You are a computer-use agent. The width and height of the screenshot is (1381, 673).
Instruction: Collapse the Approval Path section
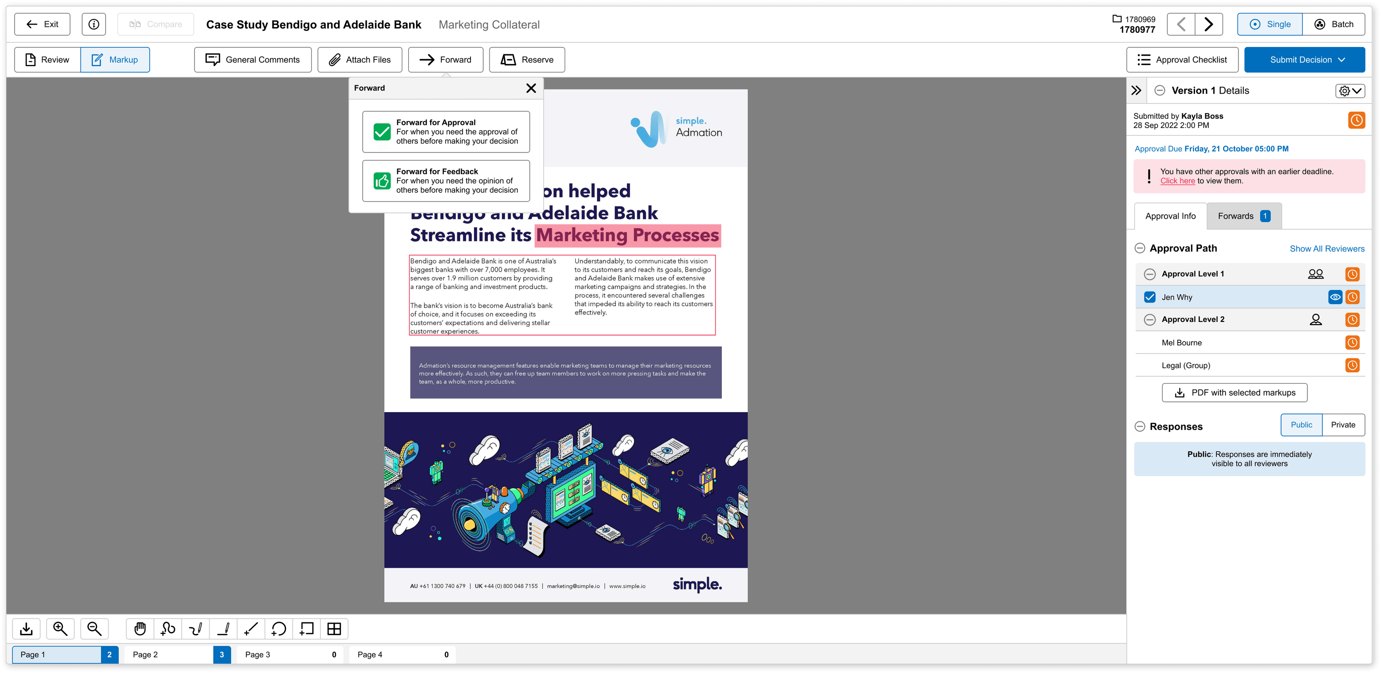[x=1140, y=248]
